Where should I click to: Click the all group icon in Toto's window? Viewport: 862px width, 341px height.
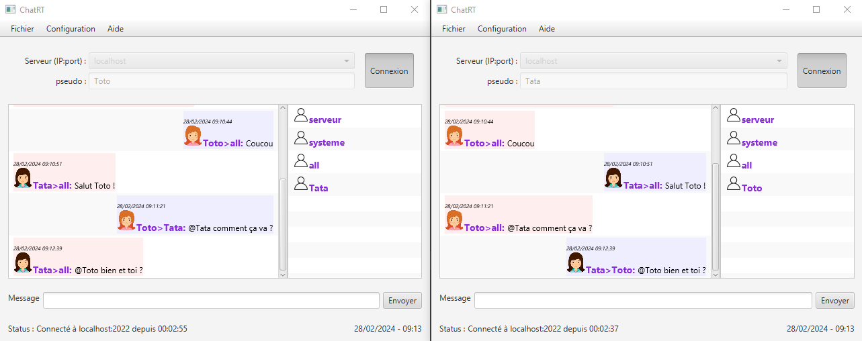coord(300,161)
